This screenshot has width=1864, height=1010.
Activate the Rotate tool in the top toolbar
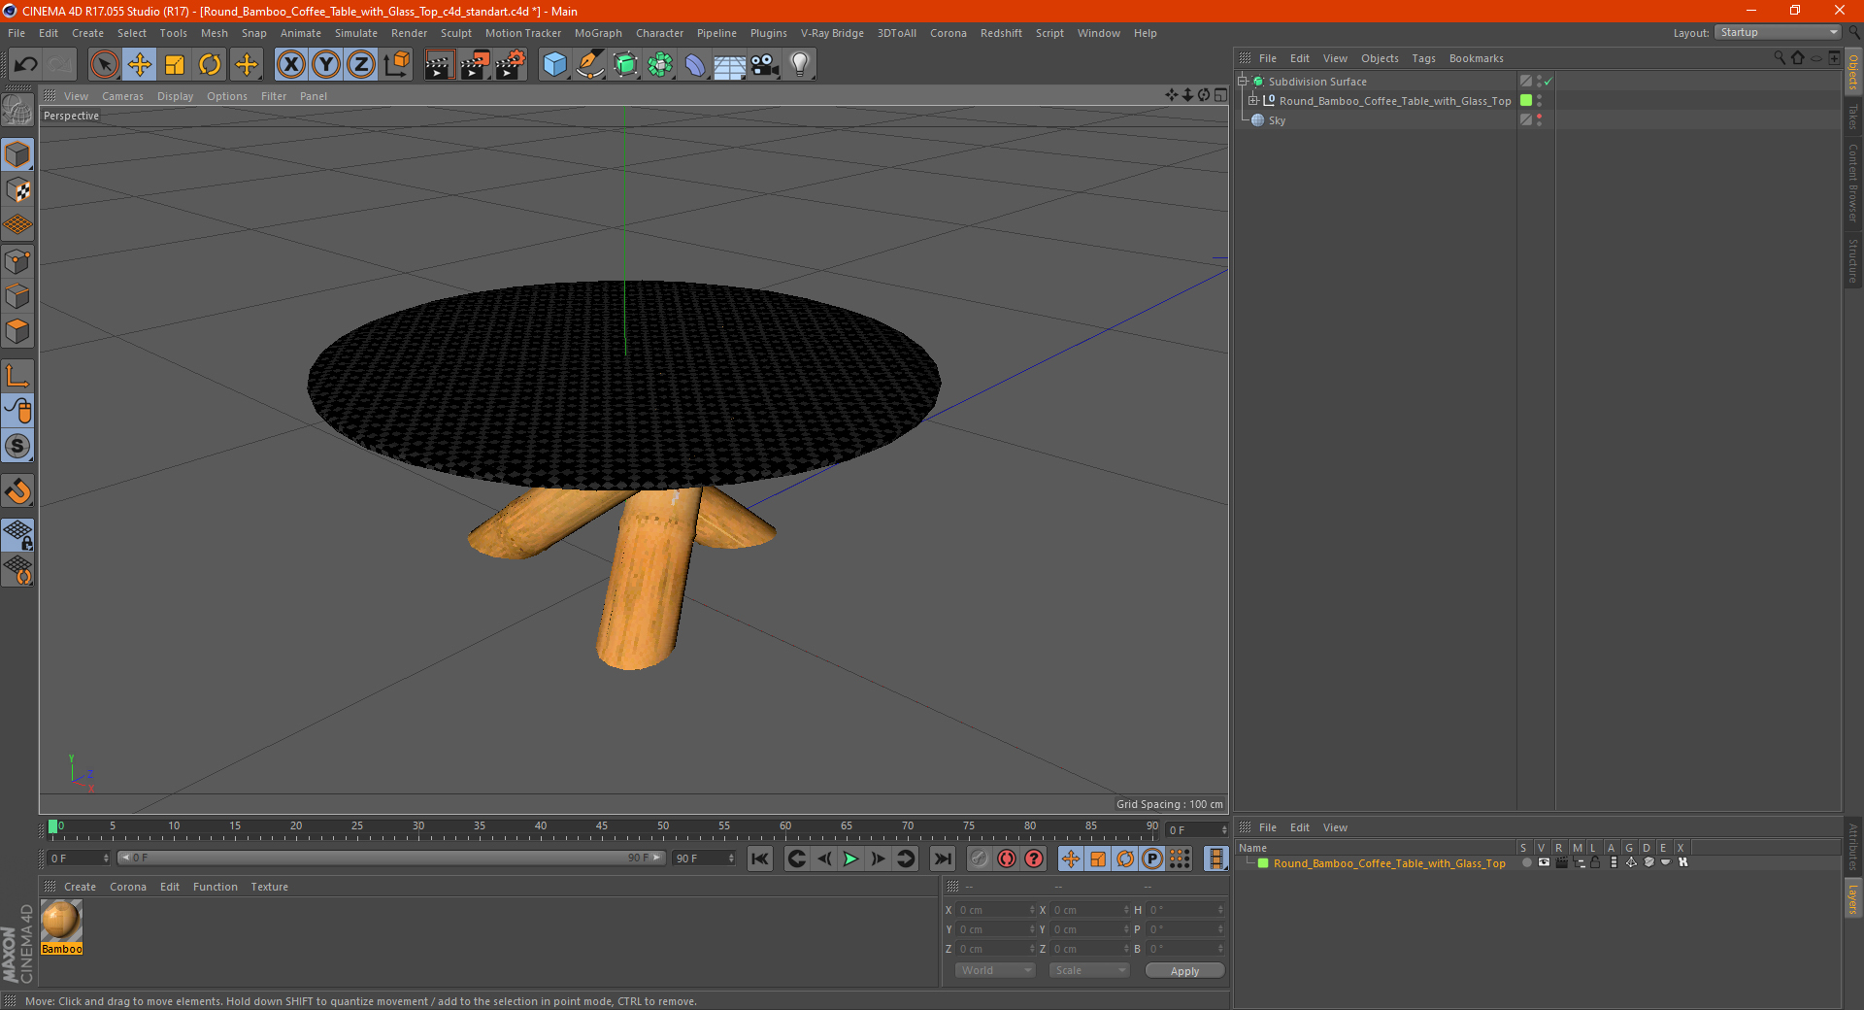click(x=210, y=65)
